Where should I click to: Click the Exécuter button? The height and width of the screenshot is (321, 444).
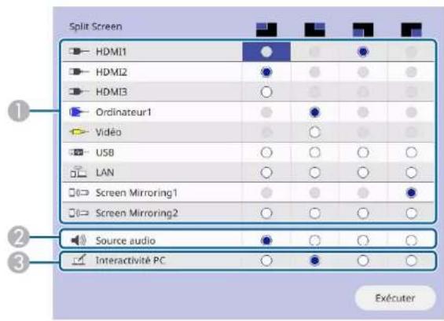[x=395, y=297]
